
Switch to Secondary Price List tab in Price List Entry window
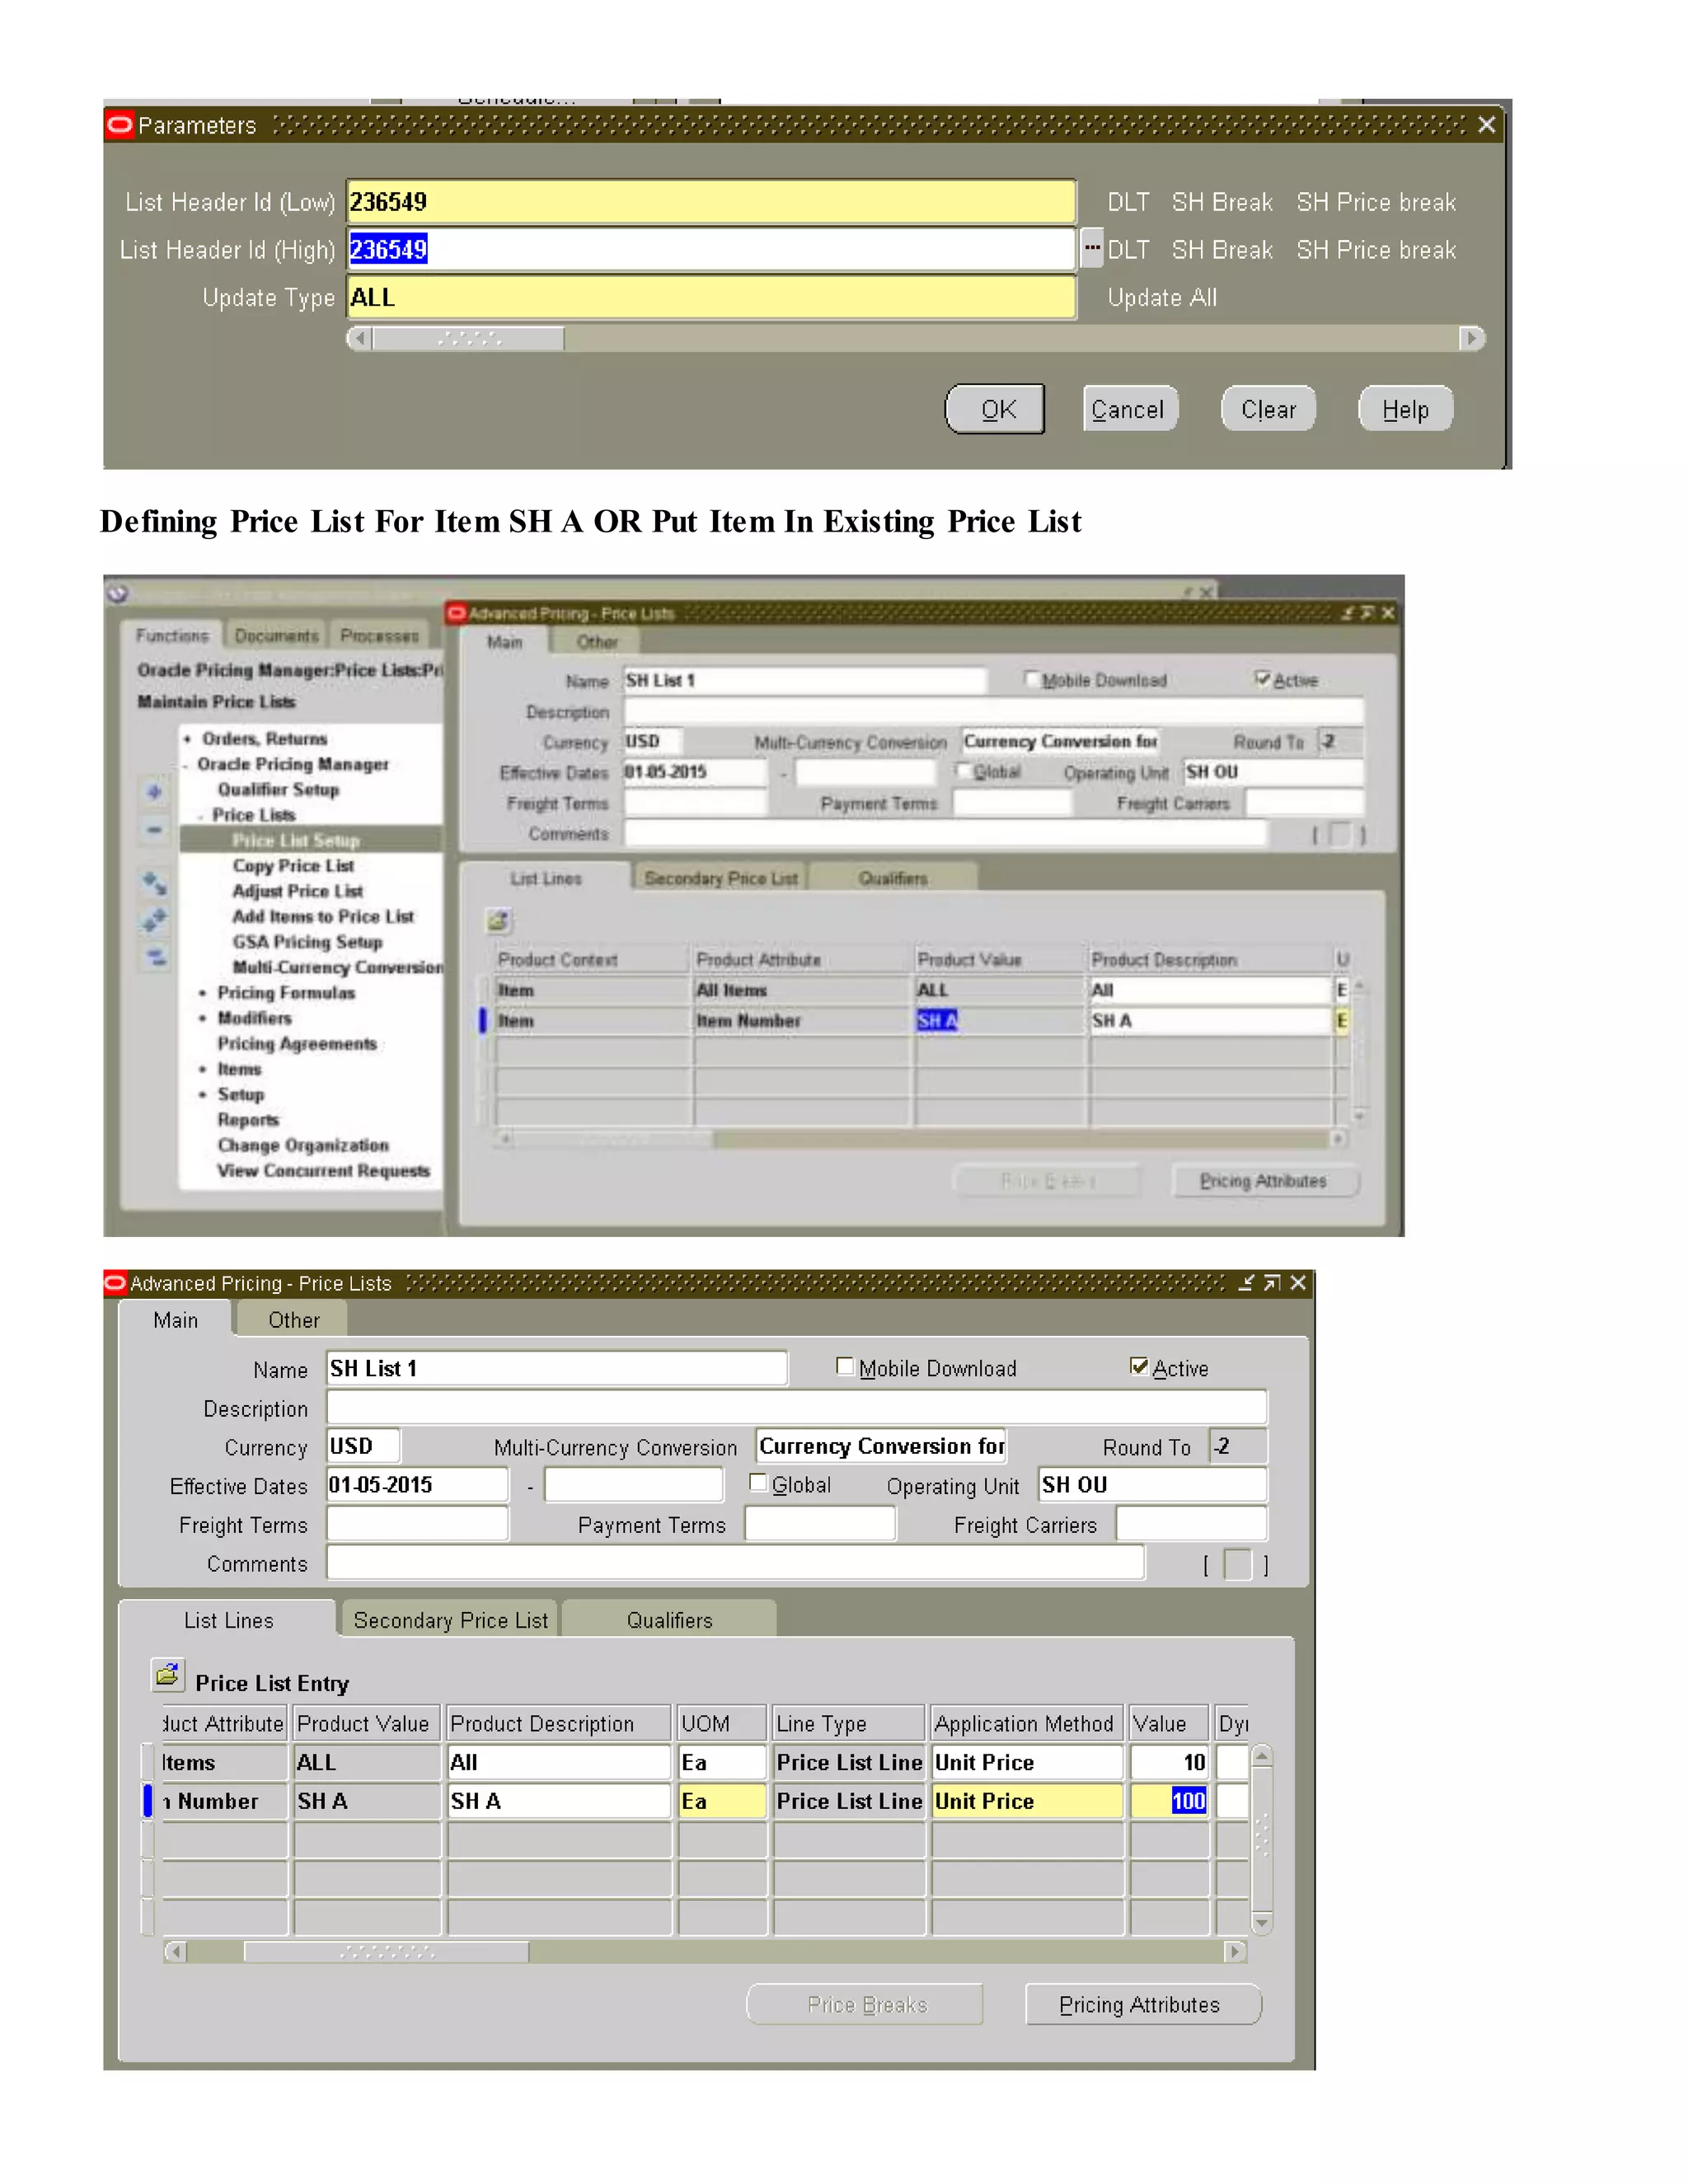(450, 1620)
